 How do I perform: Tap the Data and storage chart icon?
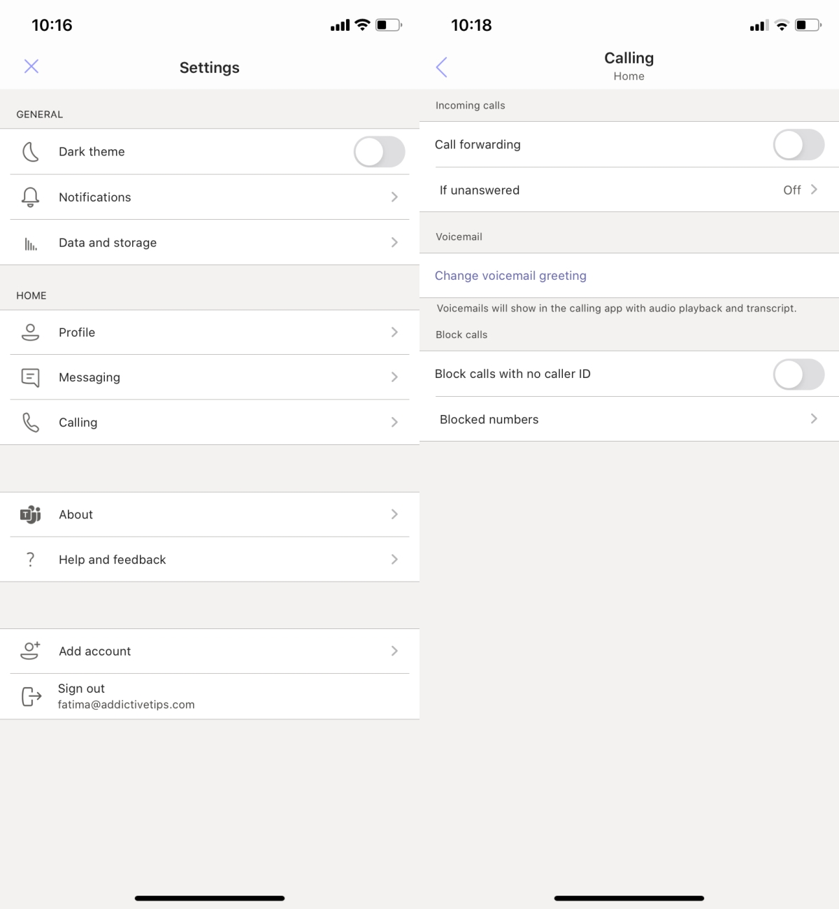(x=31, y=242)
